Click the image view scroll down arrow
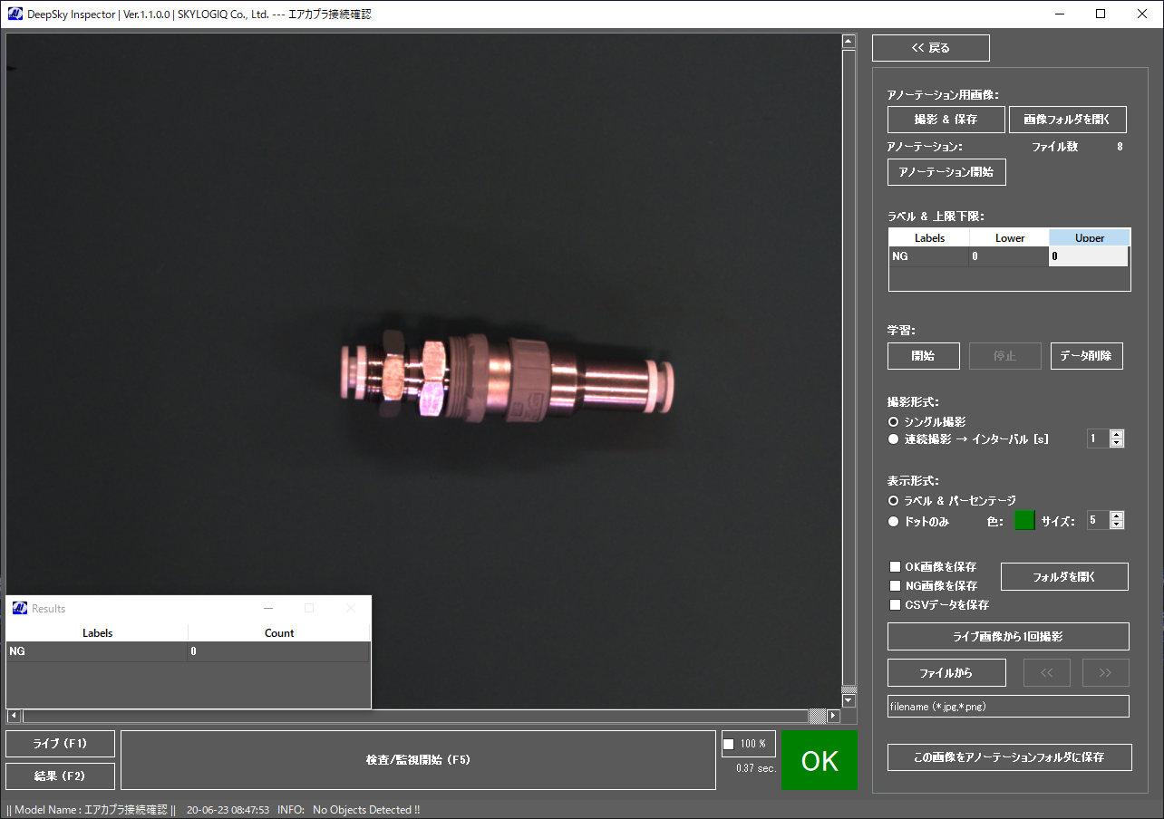This screenshot has height=819, width=1164. 849,700
